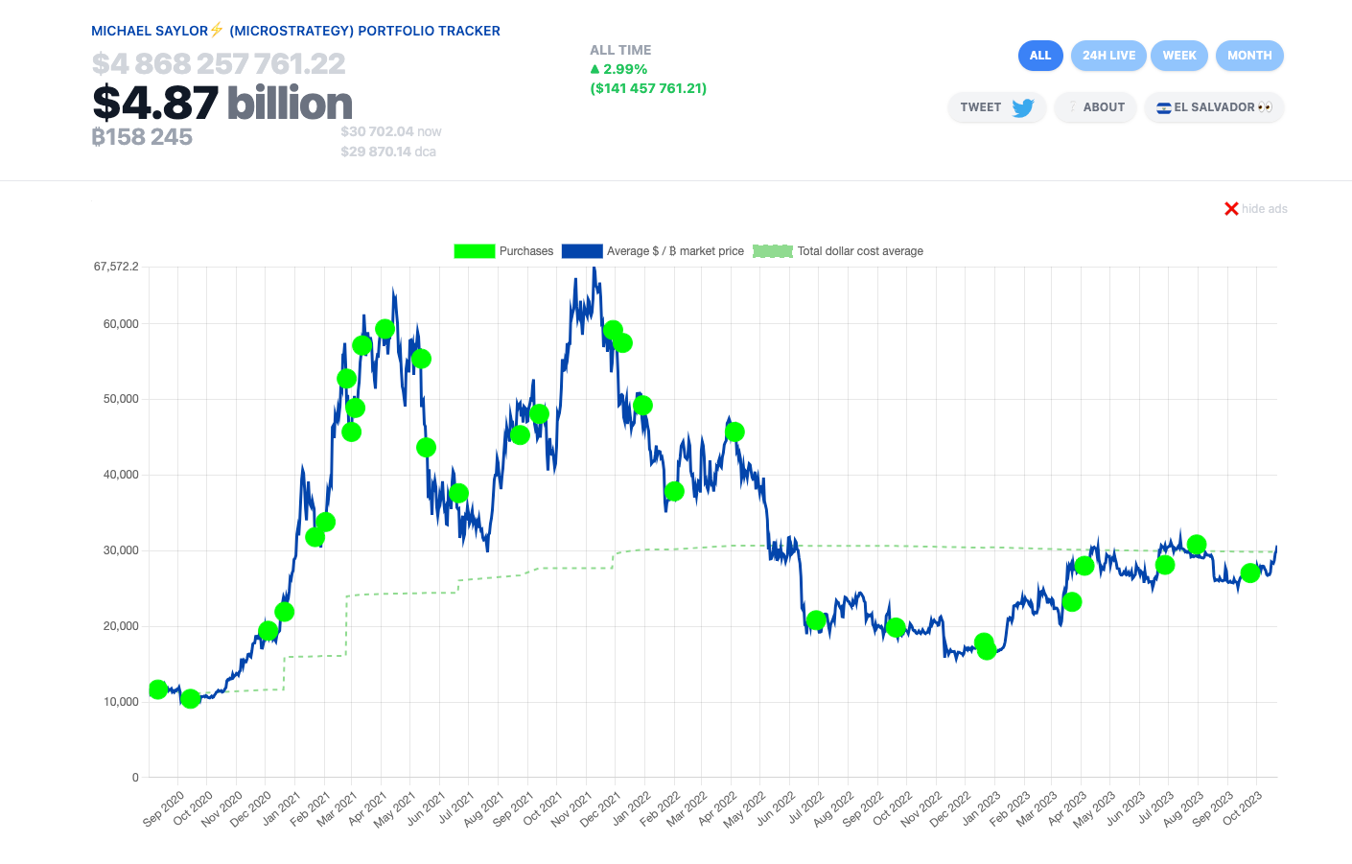The height and width of the screenshot is (864, 1352).
Task: Click the Sep 2020 x-axis label
Action: click(164, 808)
